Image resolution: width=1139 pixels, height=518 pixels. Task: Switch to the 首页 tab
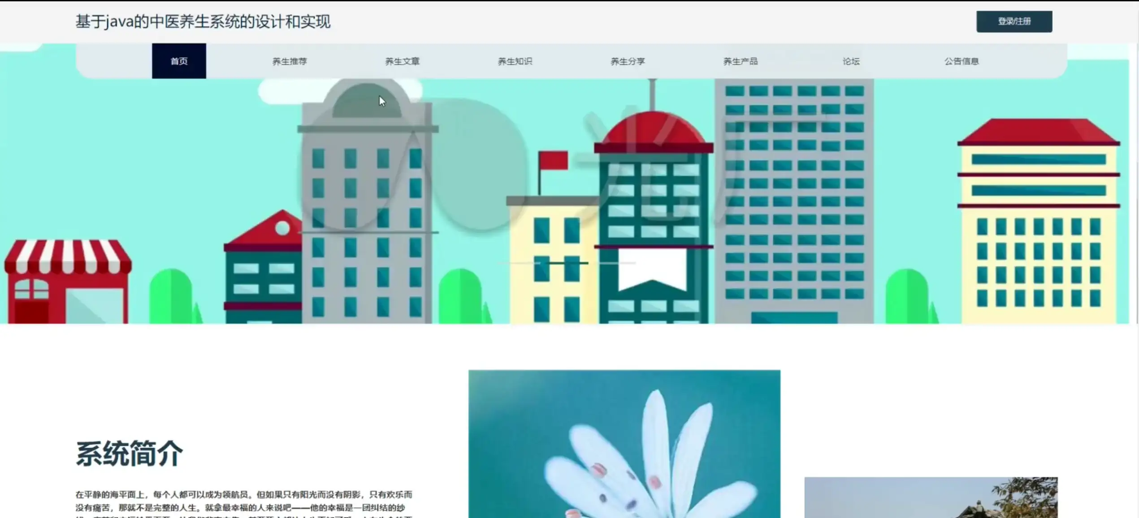178,61
